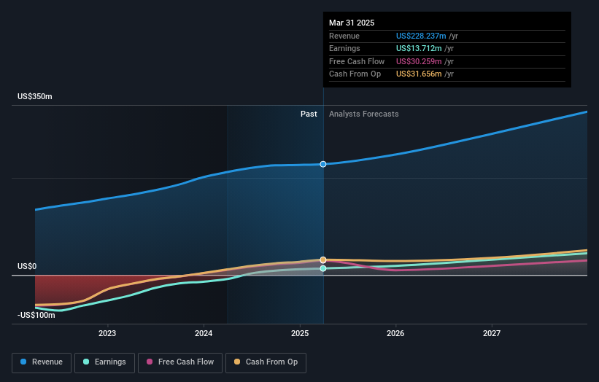Click the -US$100m axis label

tap(36, 315)
